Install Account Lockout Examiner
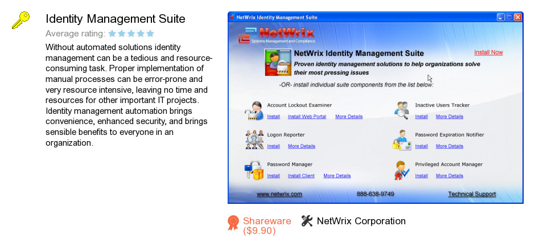Image resolution: width=535 pixels, height=251 pixels. (273, 117)
